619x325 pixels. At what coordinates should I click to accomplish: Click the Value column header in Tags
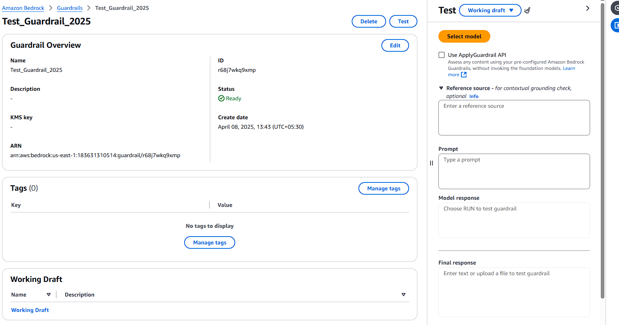225,205
